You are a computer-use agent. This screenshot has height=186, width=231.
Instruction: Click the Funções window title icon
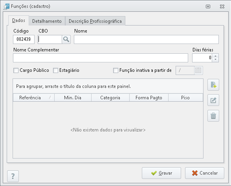[x=6, y=6]
